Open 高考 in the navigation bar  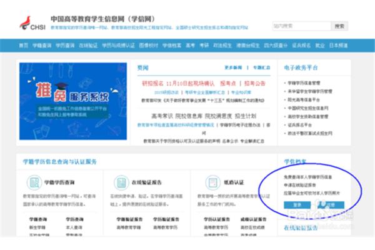[x=191, y=45]
